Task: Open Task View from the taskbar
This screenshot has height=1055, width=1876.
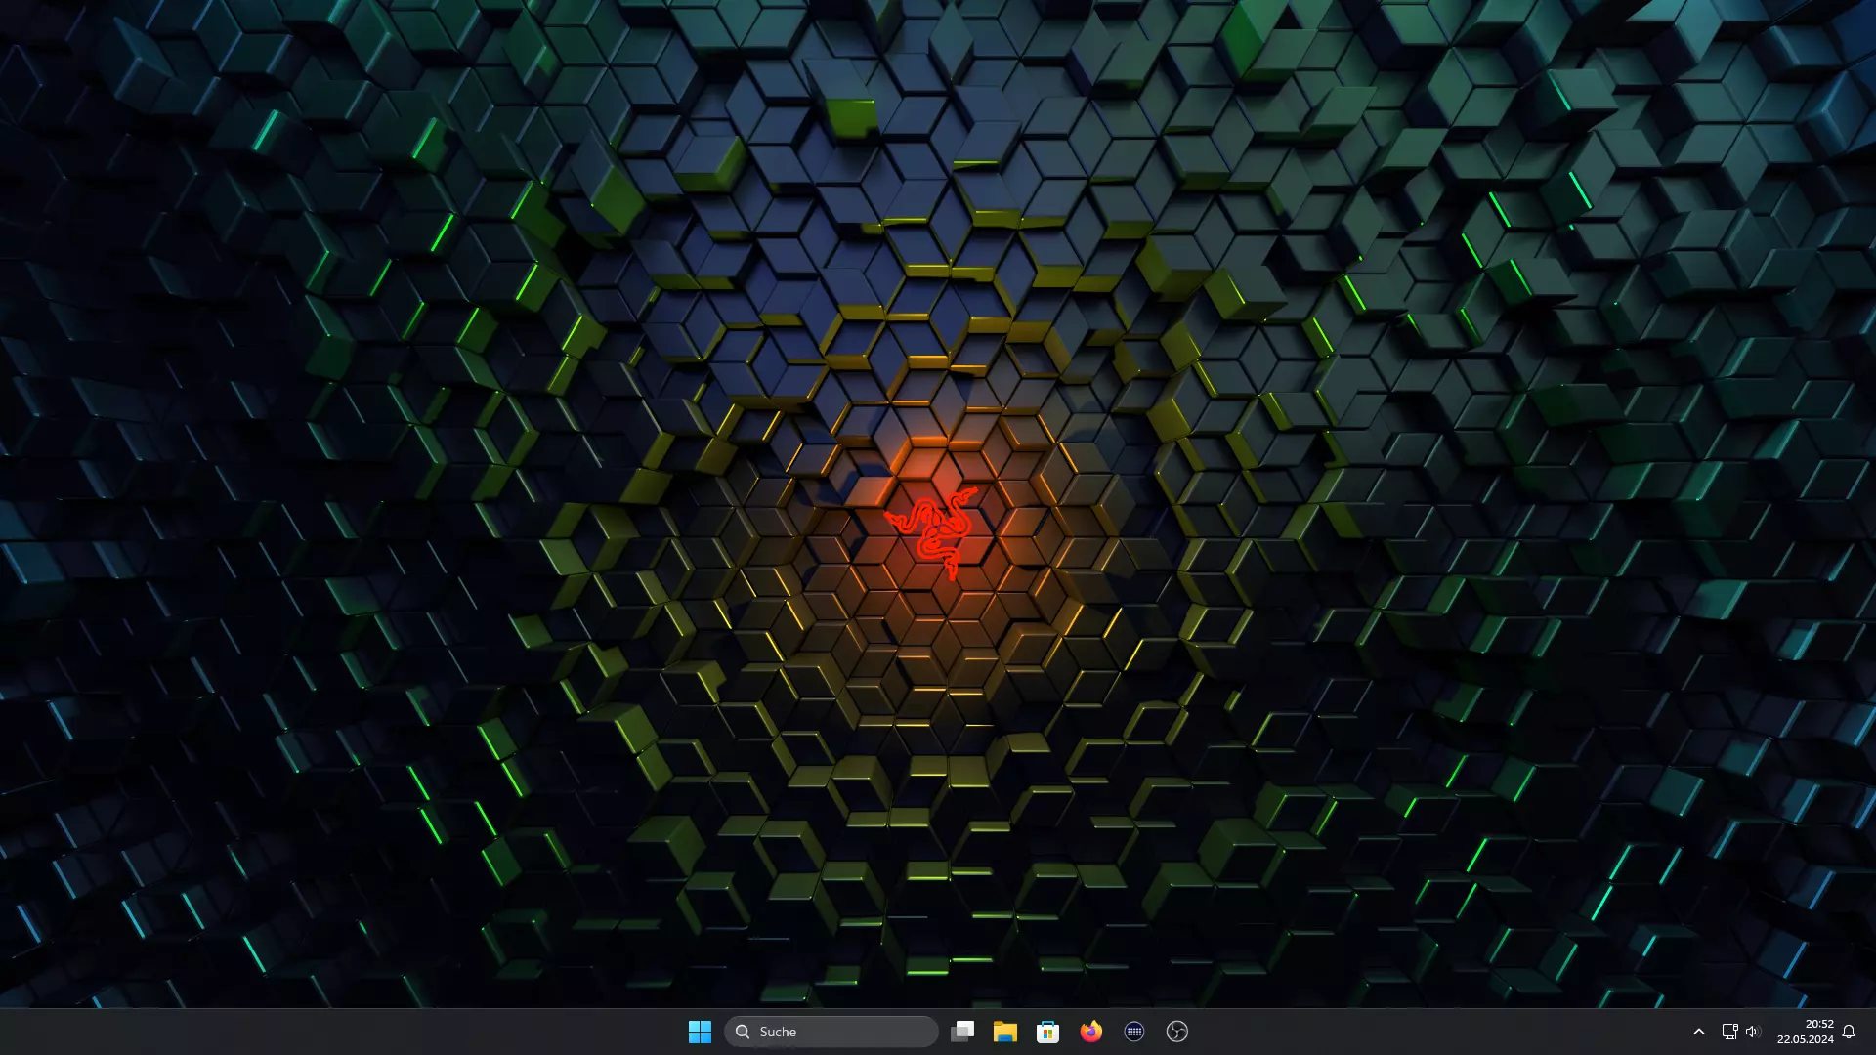Action: point(962,1032)
